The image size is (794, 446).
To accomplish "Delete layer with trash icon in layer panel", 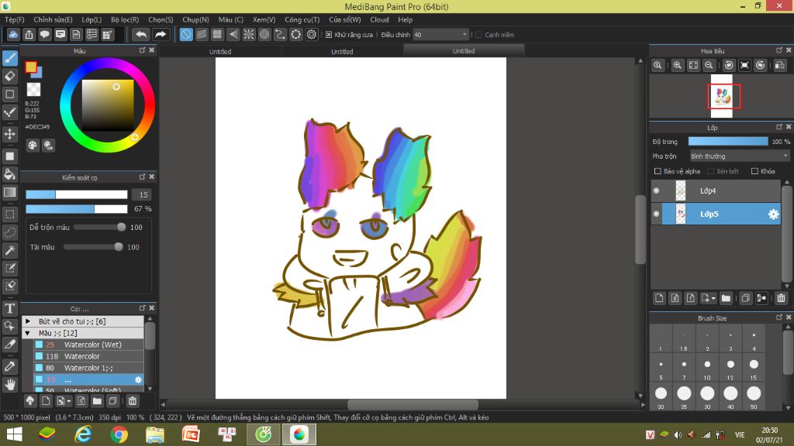I will point(782,298).
